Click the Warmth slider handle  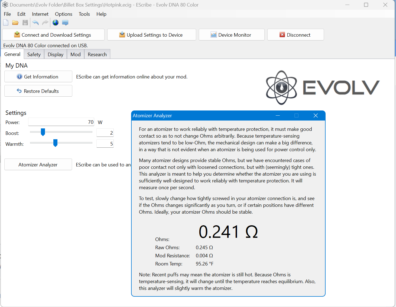coord(55,143)
